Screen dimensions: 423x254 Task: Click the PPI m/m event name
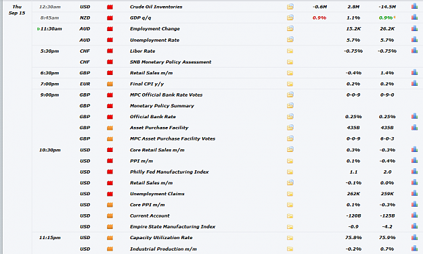(141, 161)
